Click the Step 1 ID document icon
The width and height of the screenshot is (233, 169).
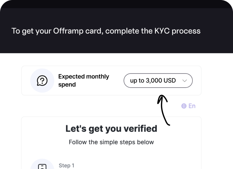(x=42, y=166)
